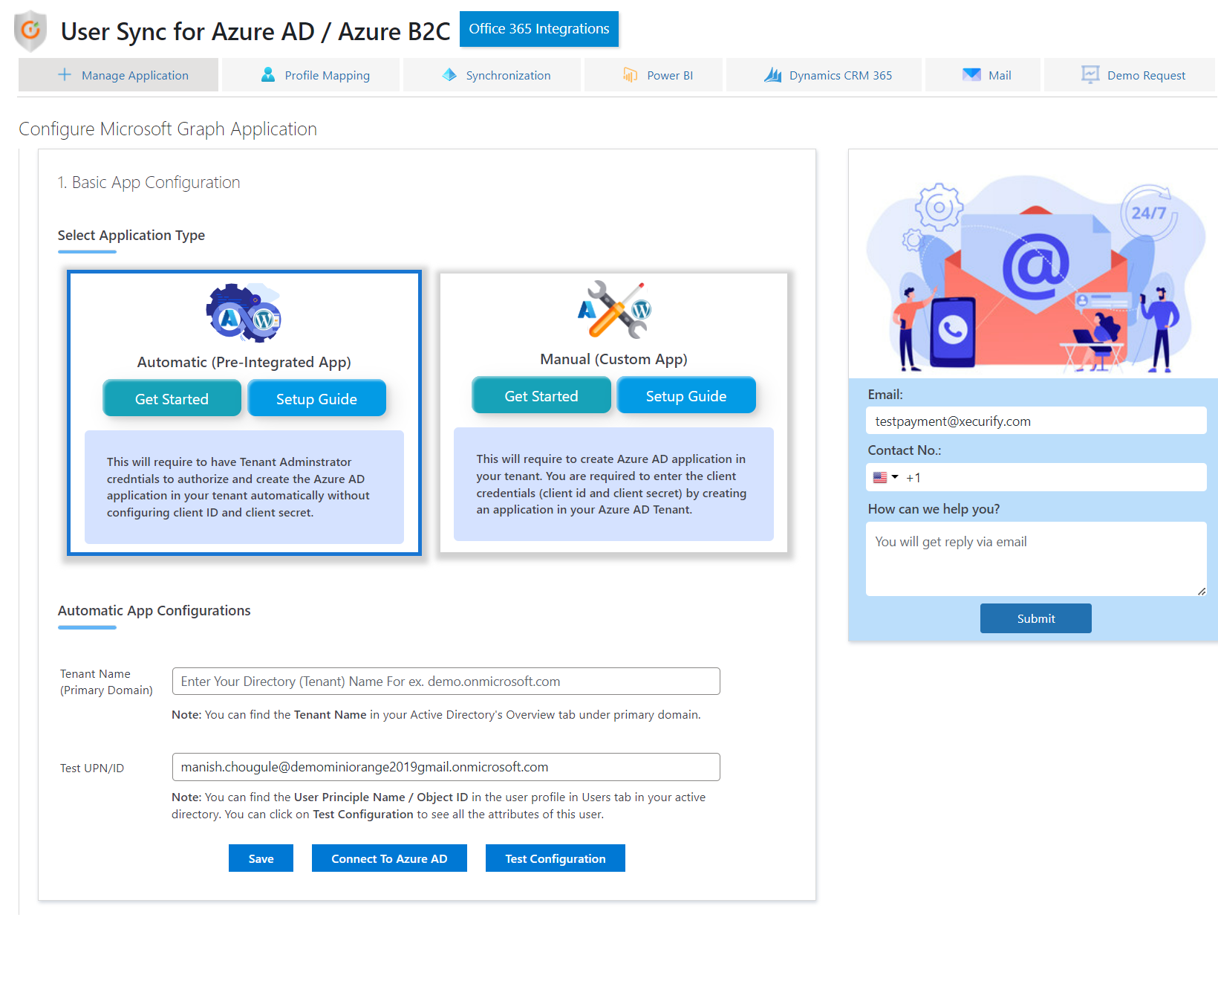Viewport: 1218px width, 984px height.
Task: Click the Select Application Type heading
Action: (x=131, y=236)
